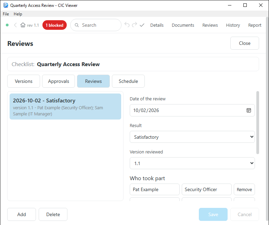The image size is (269, 225).
Task: Expand the Result dropdown
Action: click(192, 137)
